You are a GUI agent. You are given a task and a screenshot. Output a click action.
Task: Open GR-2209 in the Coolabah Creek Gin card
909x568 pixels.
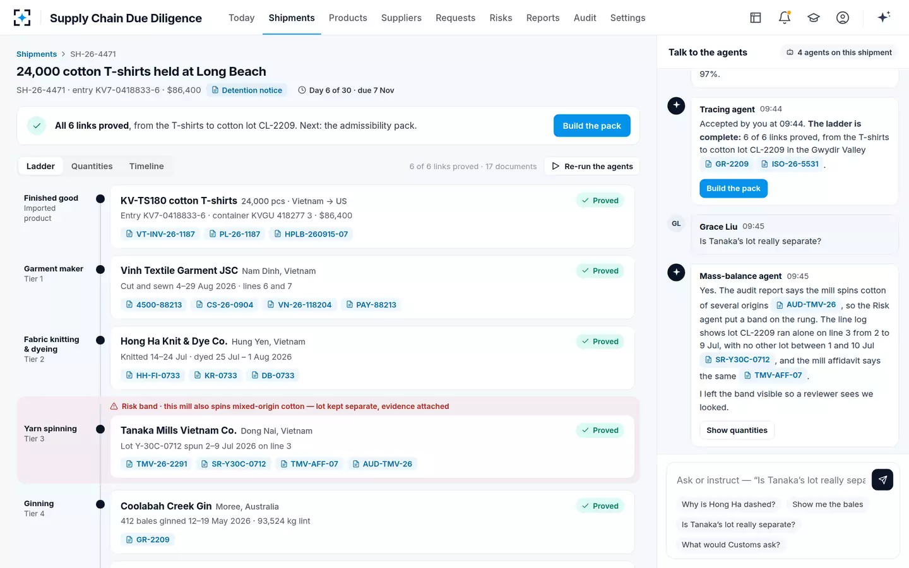point(148,540)
